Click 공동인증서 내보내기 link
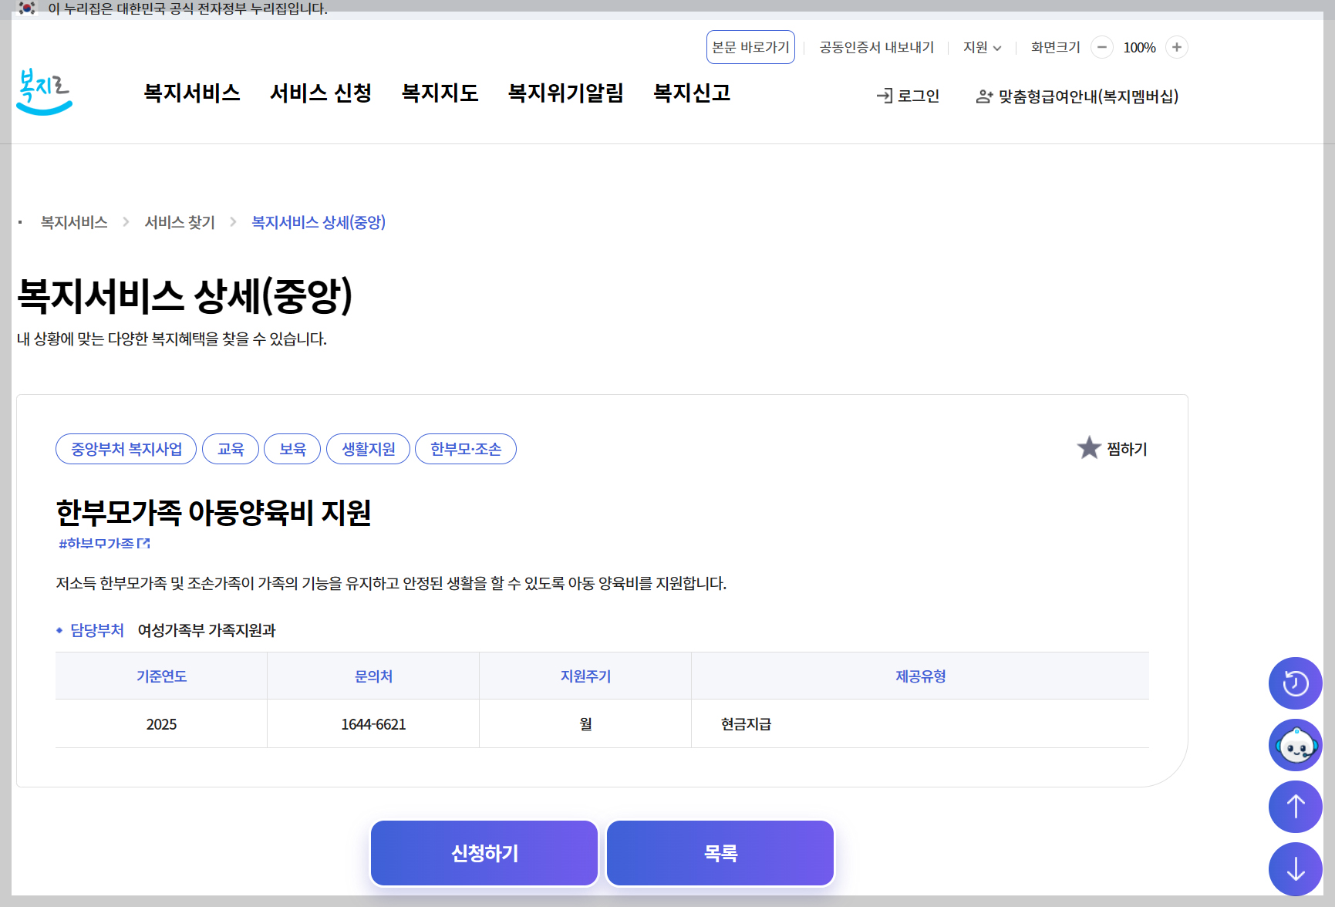 pos(875,47)
